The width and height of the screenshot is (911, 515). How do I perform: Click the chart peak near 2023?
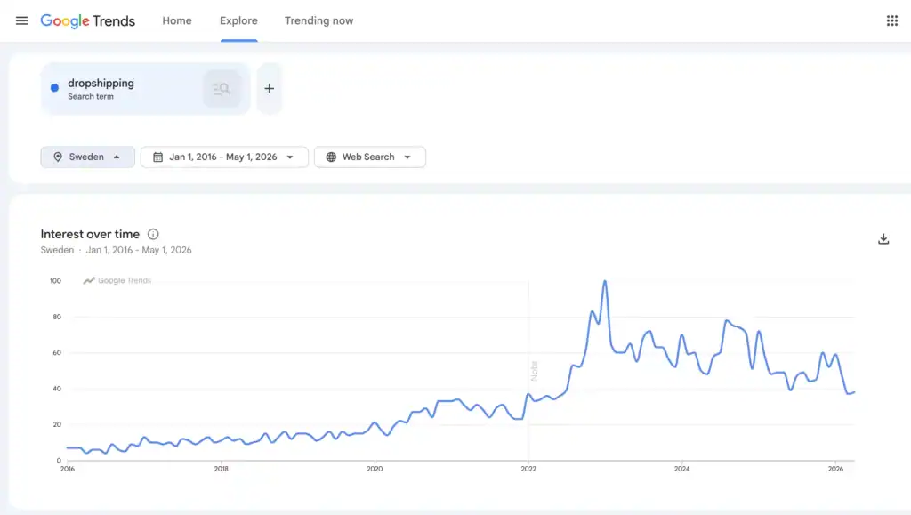pos(605,282)
